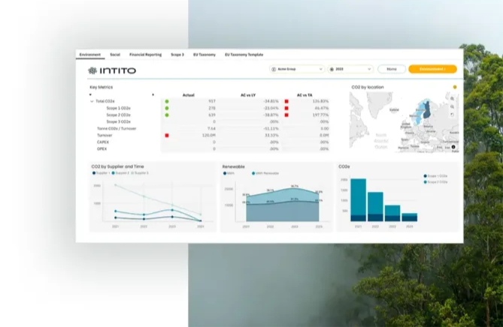The image size is (503, 327).
Task: Select light-blue Sweden on the map
Action: coord(417,118)
